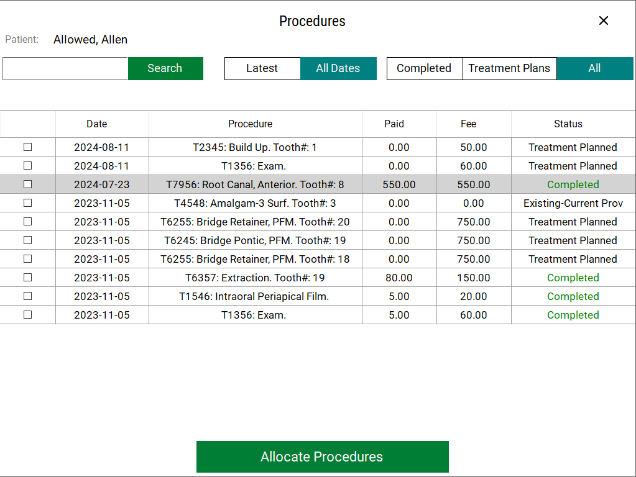Toggle checkbox for Extraction Tooth 19

(27, 278)
